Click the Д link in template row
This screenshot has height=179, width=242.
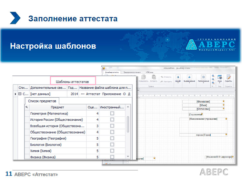(x=129, y=94)
